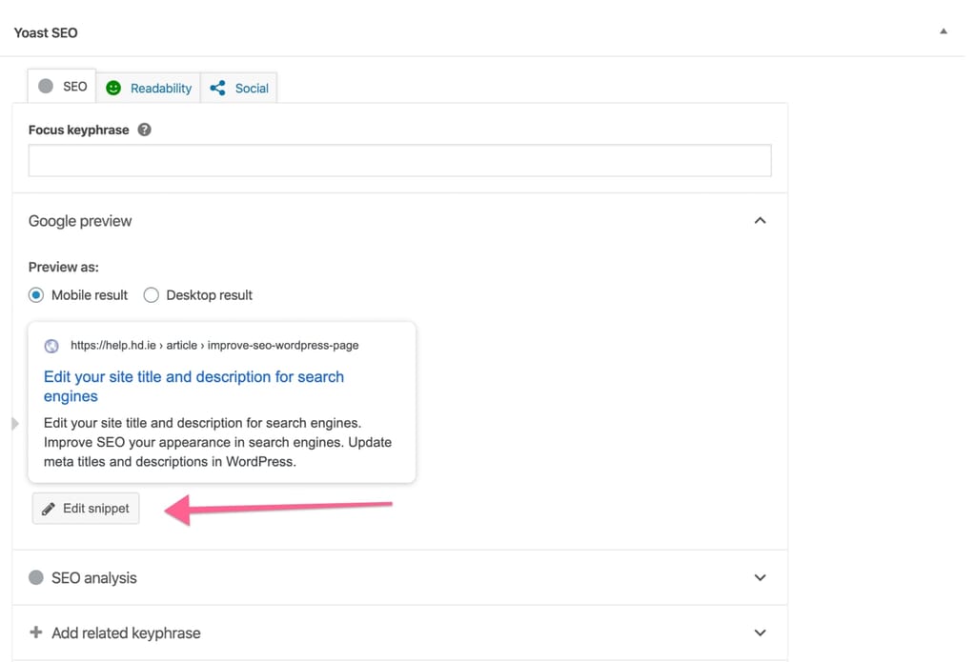Click the globe favicon in the Google preview
This screenshot has width=976, height=662.
tap(51, 346)
